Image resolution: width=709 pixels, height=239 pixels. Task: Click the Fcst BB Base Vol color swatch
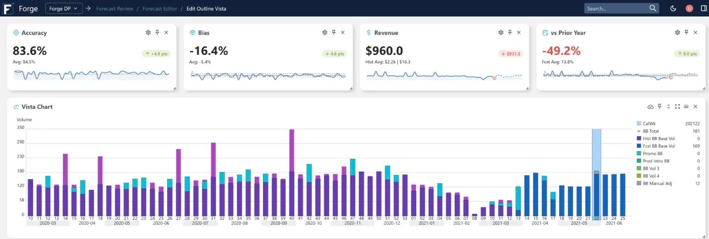(x=639, y=146)
